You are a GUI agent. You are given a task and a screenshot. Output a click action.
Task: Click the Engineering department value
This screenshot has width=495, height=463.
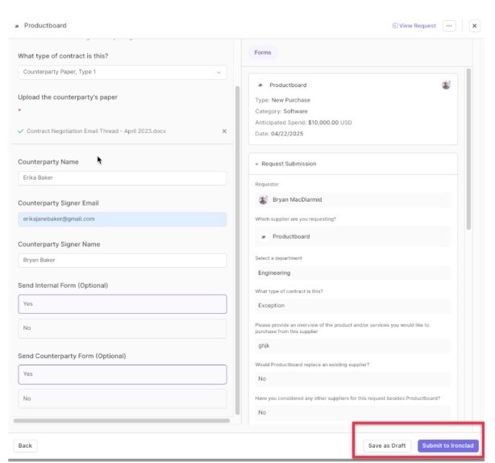pos(274,273)
